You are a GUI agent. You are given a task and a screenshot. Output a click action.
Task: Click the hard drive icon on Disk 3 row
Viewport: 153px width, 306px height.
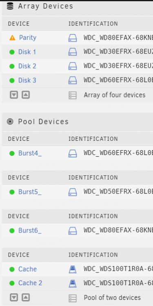[x=73, y=80]
